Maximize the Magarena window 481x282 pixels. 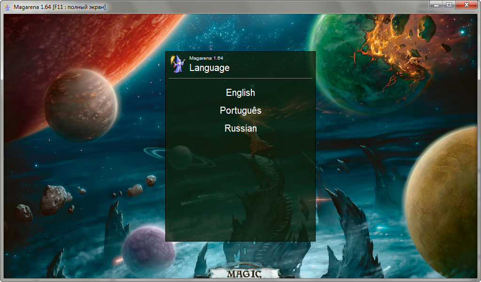pyautogui.click(x=450, y=5)
